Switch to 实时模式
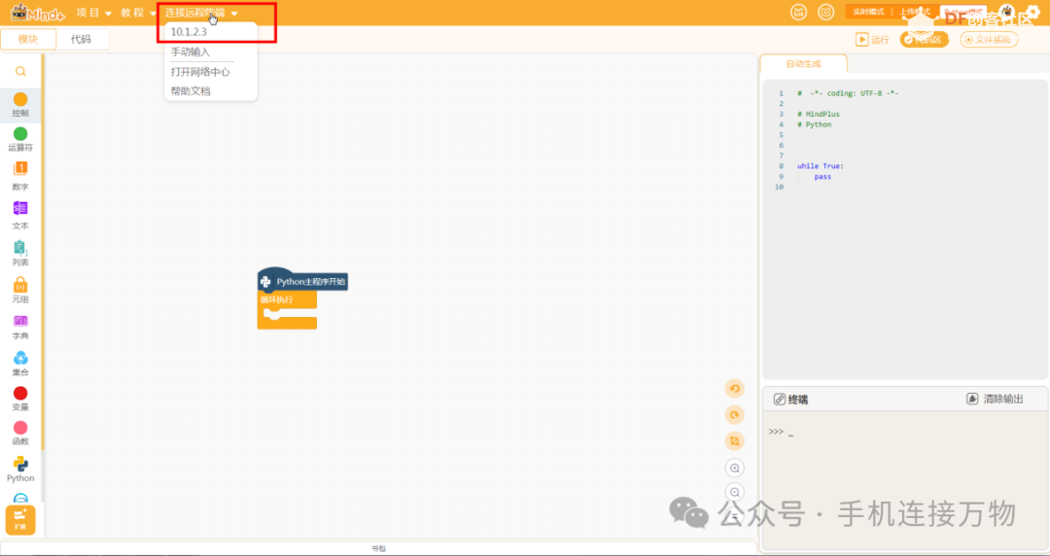 coord(868,12)
